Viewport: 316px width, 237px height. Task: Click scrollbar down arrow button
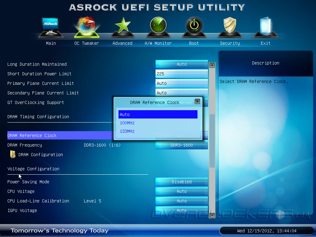[212, 215]
